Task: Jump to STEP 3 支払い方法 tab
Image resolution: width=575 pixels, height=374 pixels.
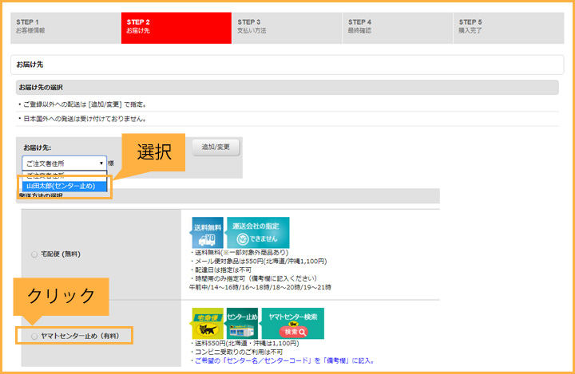Action: pos(286,26)
